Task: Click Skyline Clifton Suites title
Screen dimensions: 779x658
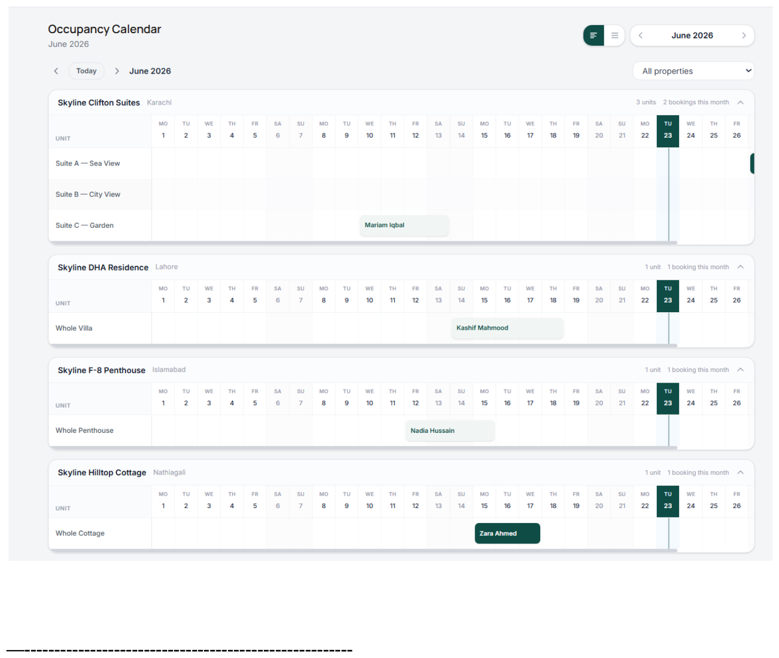Action: (x=99, y=102)
